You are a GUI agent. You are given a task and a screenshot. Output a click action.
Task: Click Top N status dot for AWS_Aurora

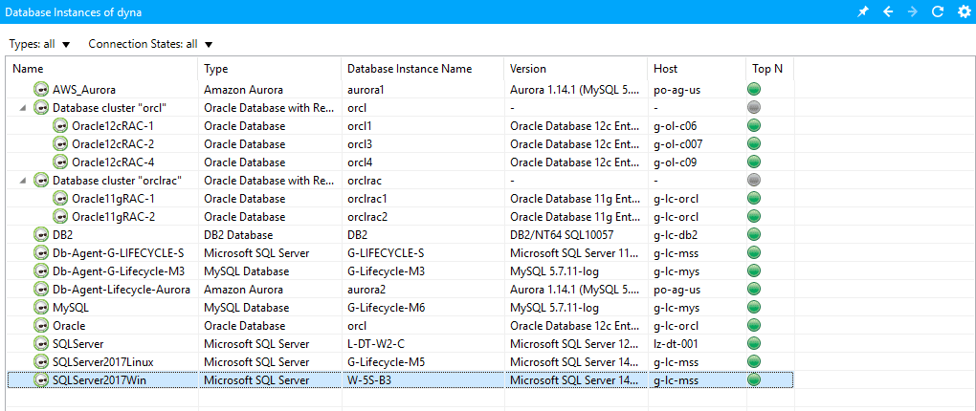coord(754,89)
